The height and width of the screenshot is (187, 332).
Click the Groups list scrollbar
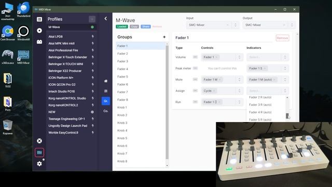point(167,102)
